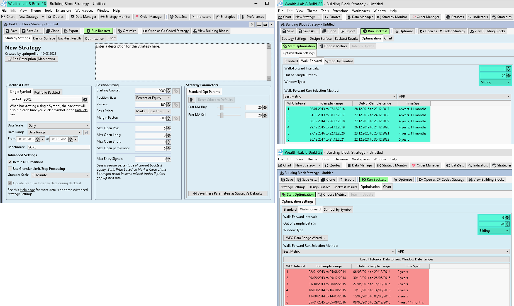The width and height of the screenshot is (514, 306).
Task: Switch to the Portfolio Backtest tab
Action: [47, 92]
